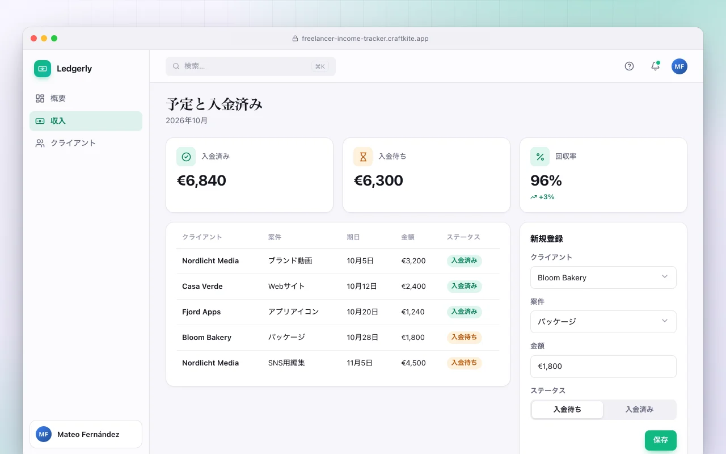The height and width of the screenshot is (454, 726).
Task: Go to 収入 in sidebar
Action: (86, 121)
